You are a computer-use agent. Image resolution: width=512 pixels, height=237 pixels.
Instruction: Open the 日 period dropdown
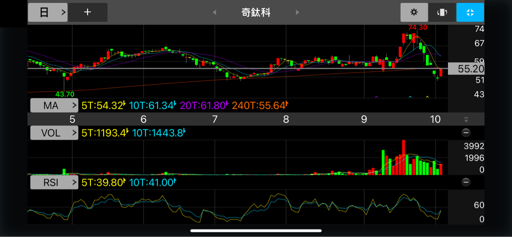point(48,12)
